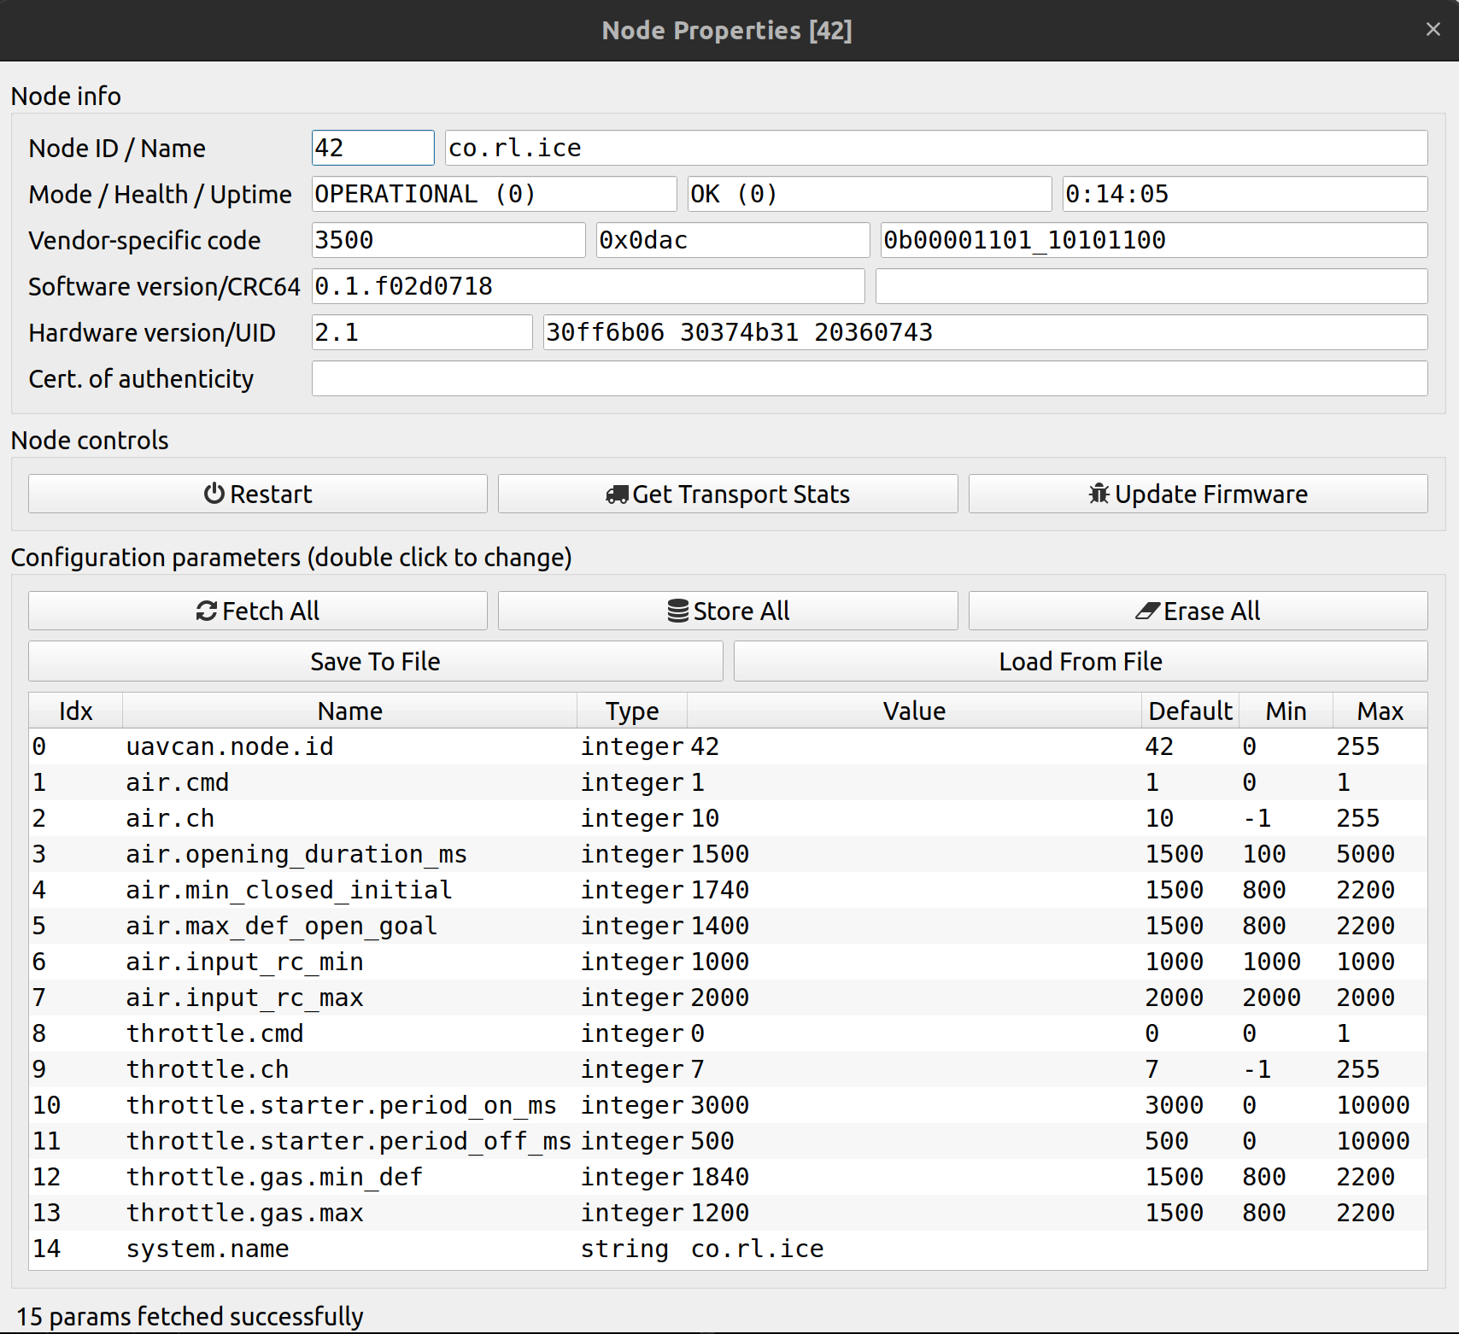Click the Restart power icon
The height and width of the screenshot is (1334, 1459).
pos(214,494)
